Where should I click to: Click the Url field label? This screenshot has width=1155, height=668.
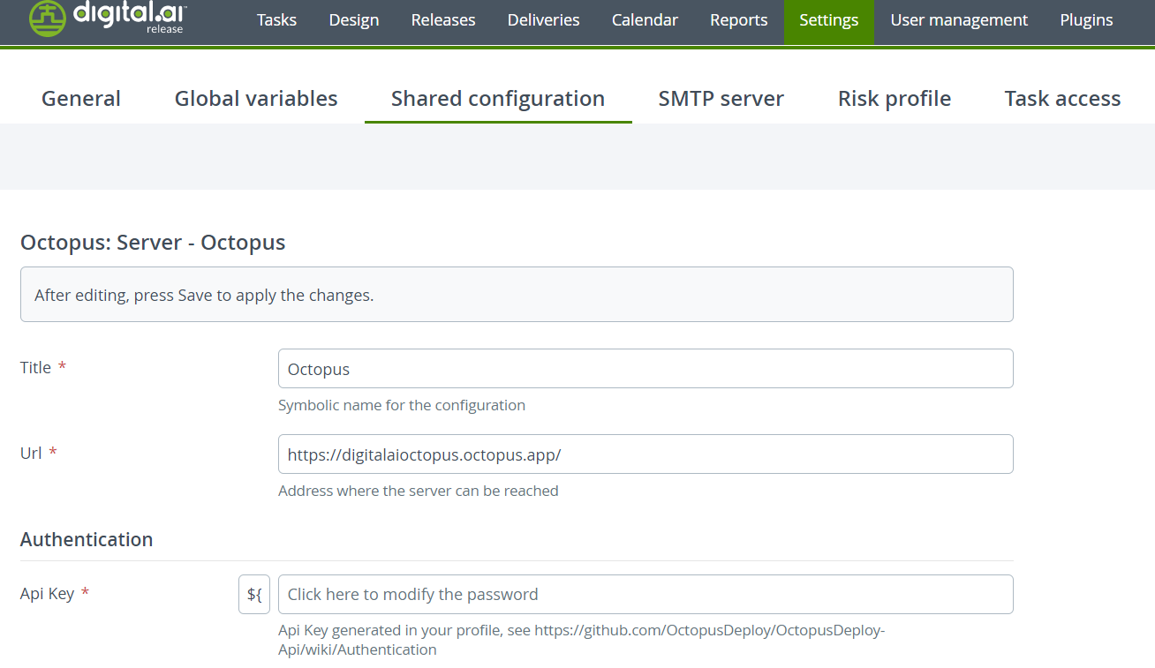tap(39, 453)
